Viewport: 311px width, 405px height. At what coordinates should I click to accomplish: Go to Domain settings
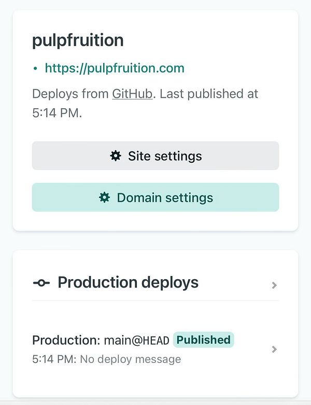click(155, 198)
